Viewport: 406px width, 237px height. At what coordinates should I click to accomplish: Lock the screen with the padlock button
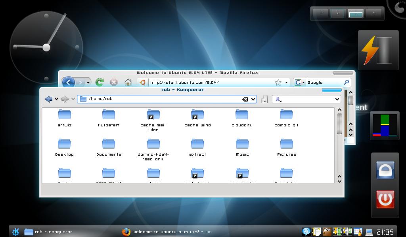click(385, 170)
